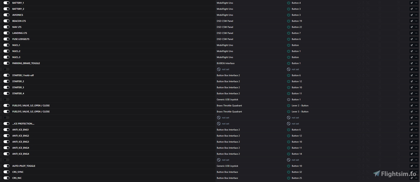Edit the STARTER_3 configuration via pencil icon

pos(412,88)
